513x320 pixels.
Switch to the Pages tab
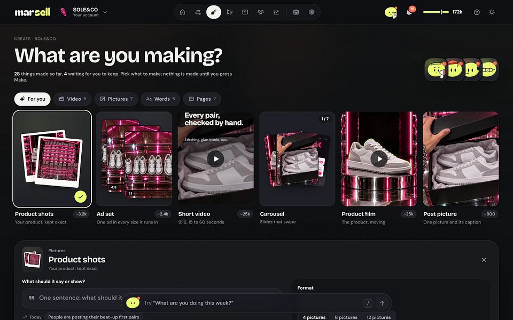pos(202,99)
